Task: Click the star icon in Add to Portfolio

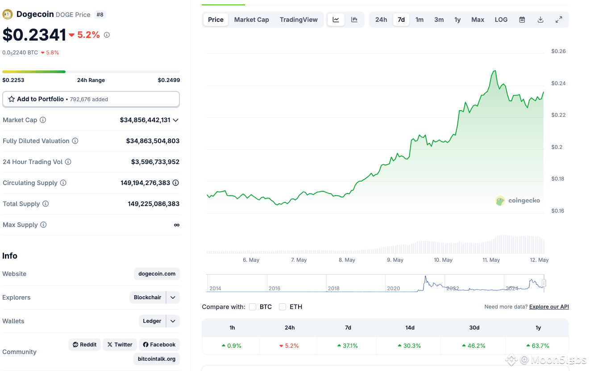Action: 12,99
